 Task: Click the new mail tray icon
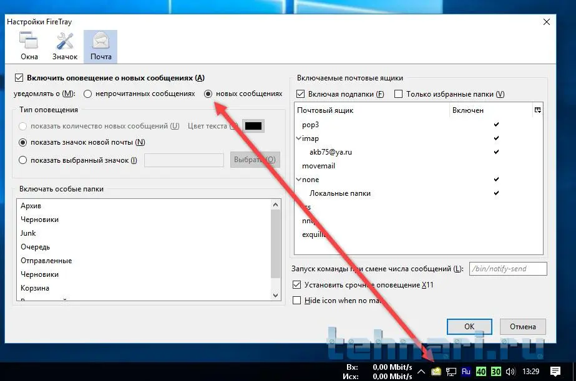click(436, 372)
